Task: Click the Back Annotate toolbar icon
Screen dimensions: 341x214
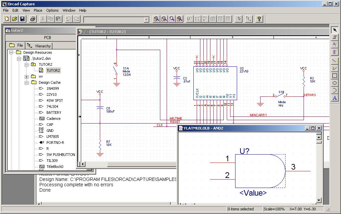Action: (197, 19)
